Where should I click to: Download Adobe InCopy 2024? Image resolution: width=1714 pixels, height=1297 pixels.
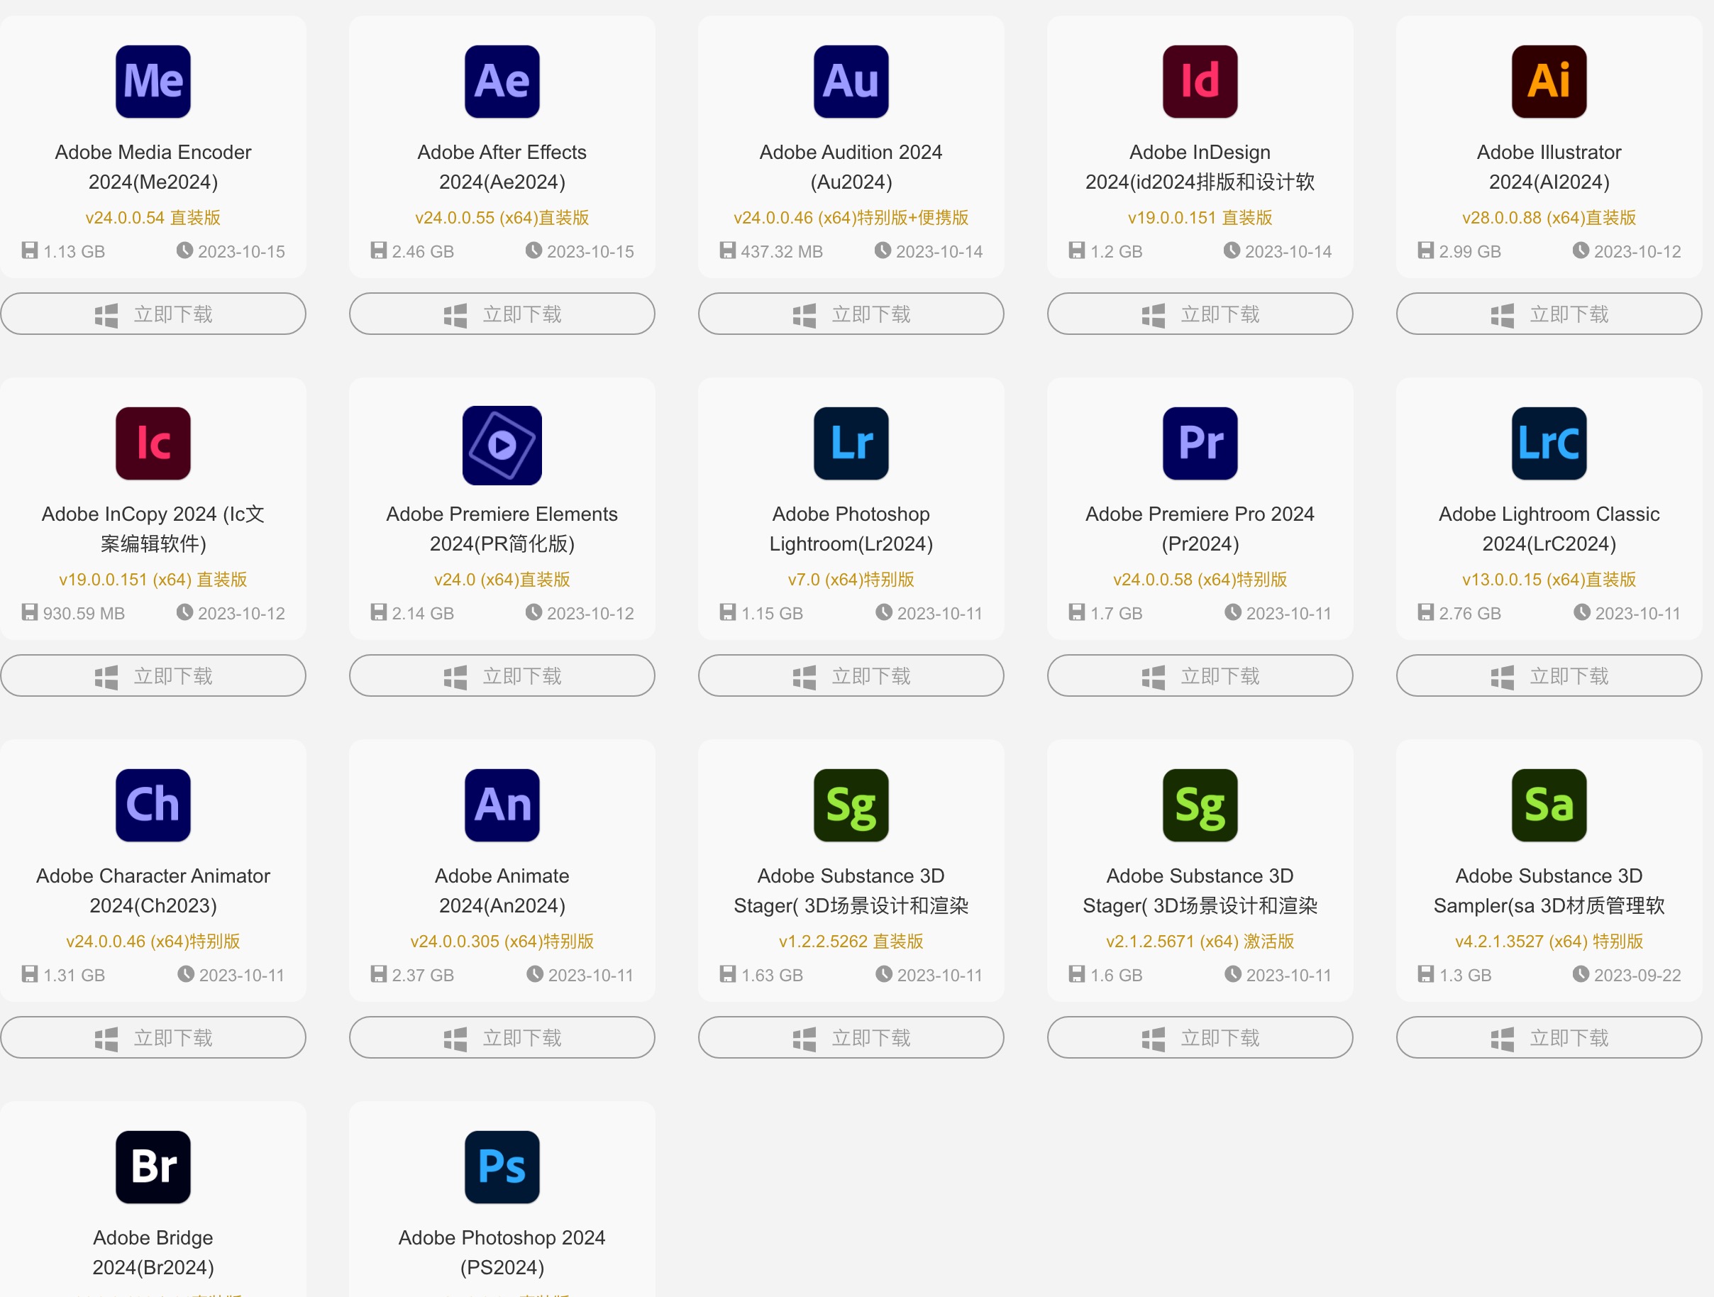[153, 675]
